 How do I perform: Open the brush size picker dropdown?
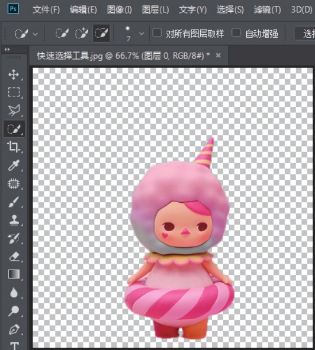[142, 34]
